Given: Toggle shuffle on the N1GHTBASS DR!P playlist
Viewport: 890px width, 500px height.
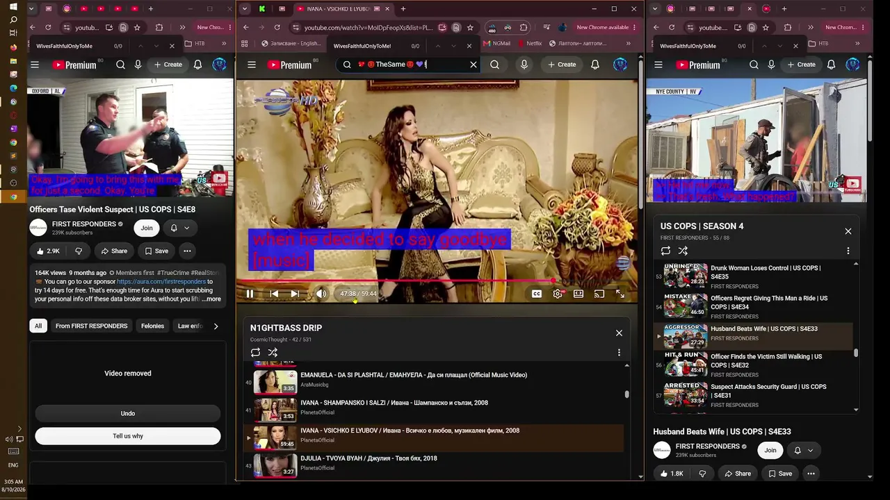Looking at the screenshot, I should (273, 352).
